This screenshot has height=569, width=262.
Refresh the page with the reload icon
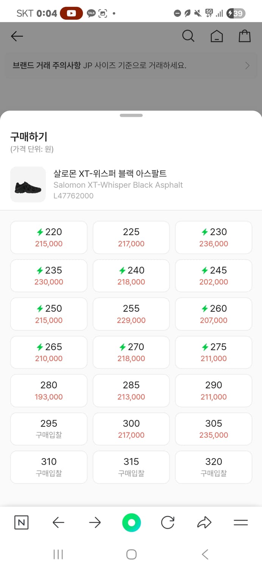tap(168, 522)
